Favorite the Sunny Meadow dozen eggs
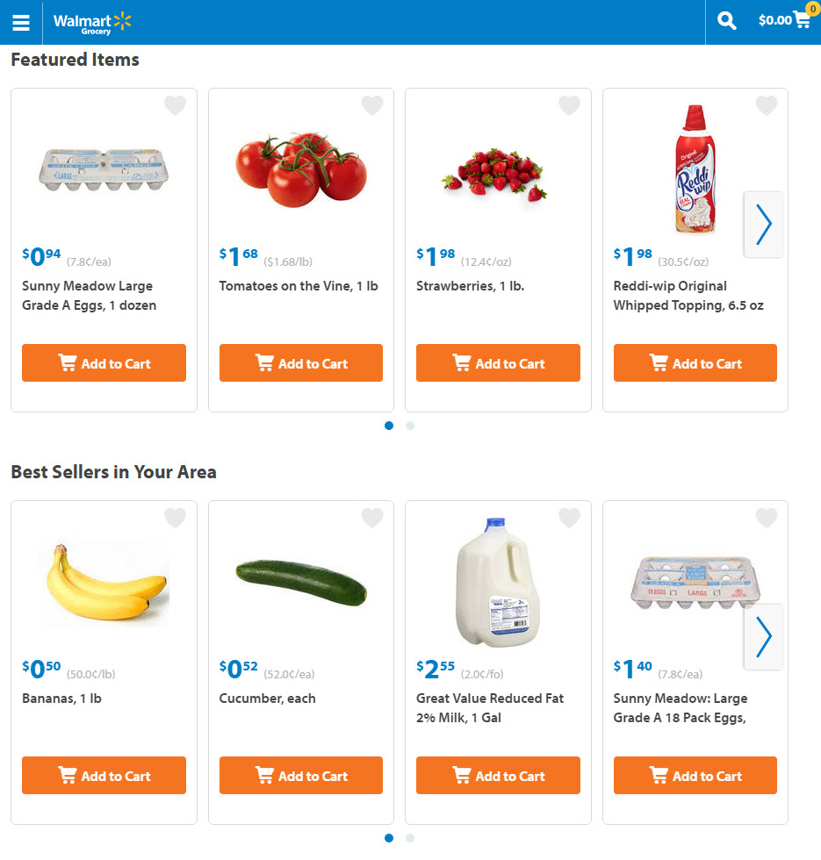 tap(176, 106)
